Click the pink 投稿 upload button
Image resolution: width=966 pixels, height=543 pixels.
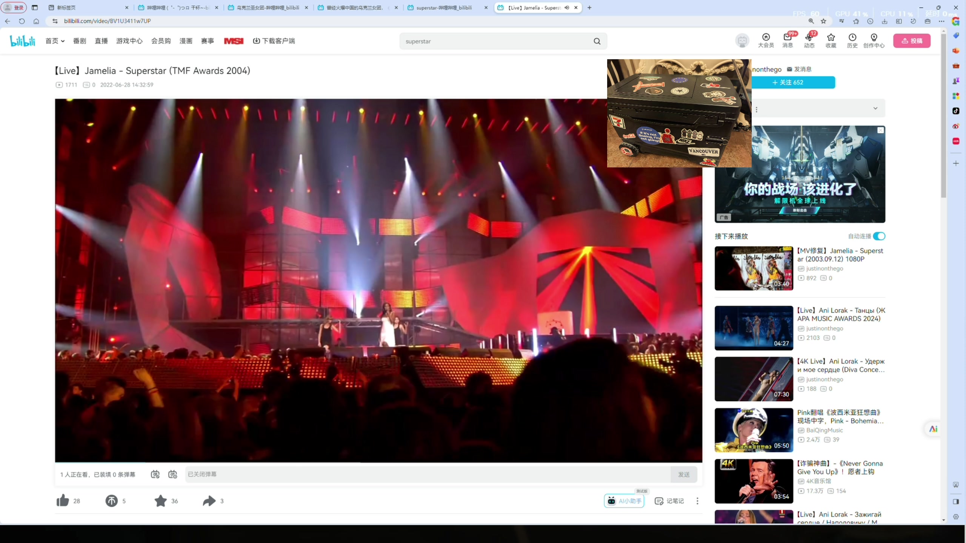[x=912, y=41]
